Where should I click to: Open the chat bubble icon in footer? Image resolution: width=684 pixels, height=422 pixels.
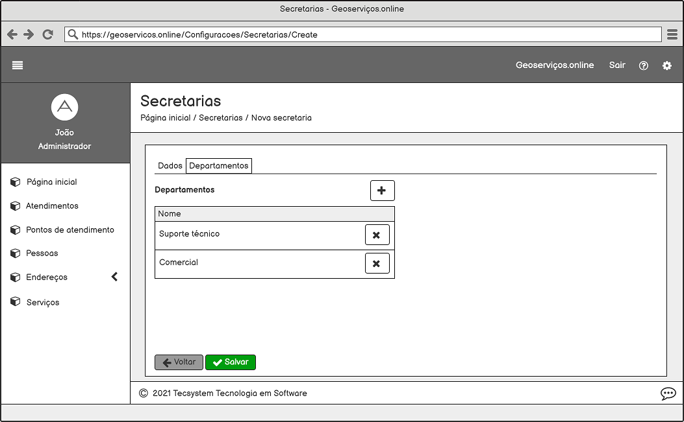(668, 393)
